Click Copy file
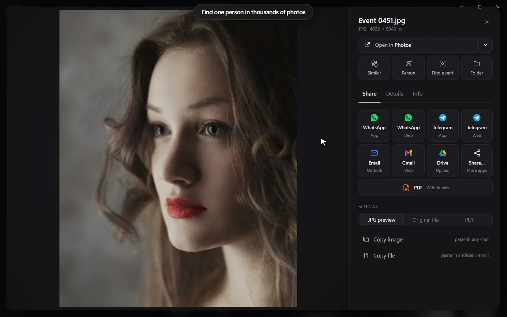The height and width of the screenshot is (317, 507). coord(425,256)
